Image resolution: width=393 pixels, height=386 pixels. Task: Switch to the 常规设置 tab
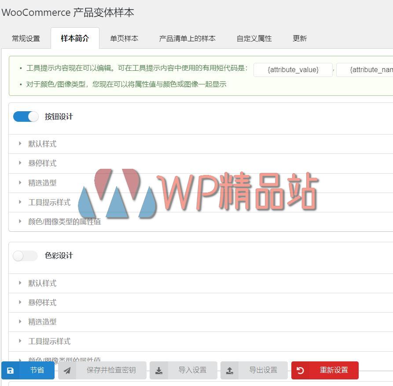[26, 38]
